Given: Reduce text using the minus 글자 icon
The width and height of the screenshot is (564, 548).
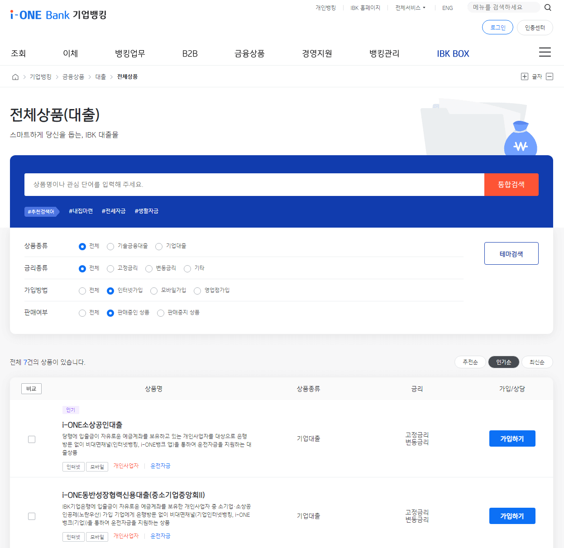Looking at the screenshot, I should [x=550, y=76].
